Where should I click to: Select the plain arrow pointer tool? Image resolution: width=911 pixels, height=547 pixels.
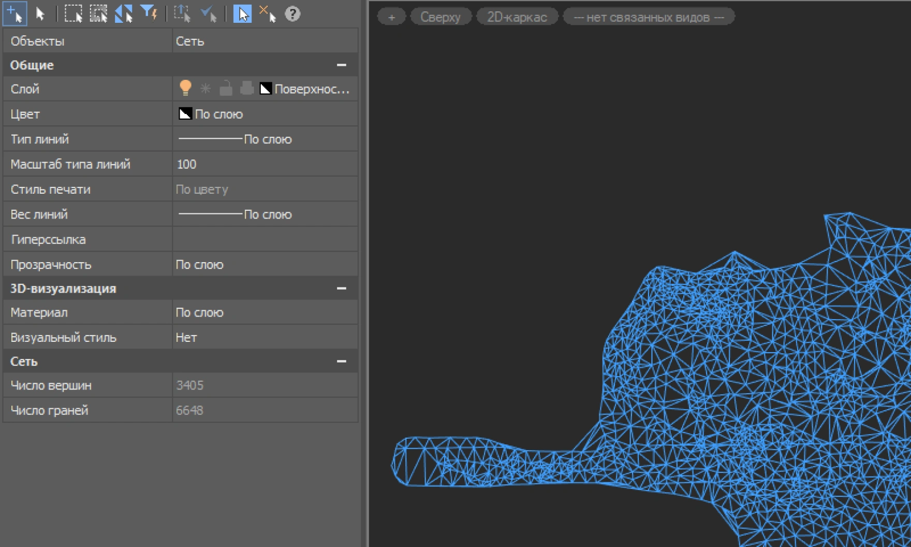[x=40, y=14]
